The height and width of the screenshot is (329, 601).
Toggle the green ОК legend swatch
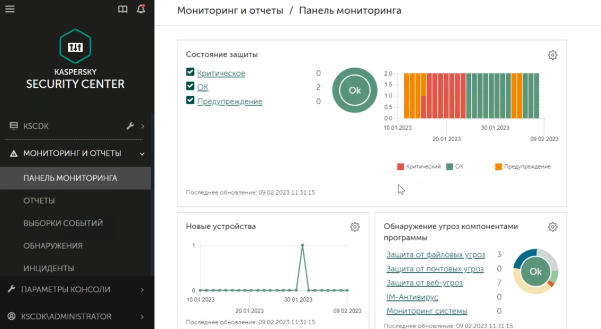point(450,167)
